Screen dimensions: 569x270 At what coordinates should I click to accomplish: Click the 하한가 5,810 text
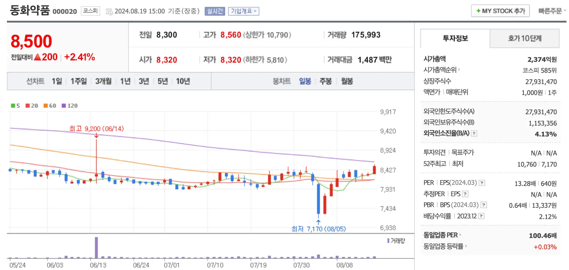[265, 60]
